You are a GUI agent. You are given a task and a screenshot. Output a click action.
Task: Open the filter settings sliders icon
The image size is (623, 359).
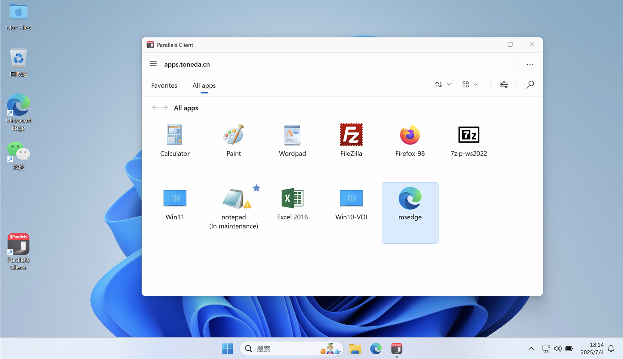pos(504,85)
